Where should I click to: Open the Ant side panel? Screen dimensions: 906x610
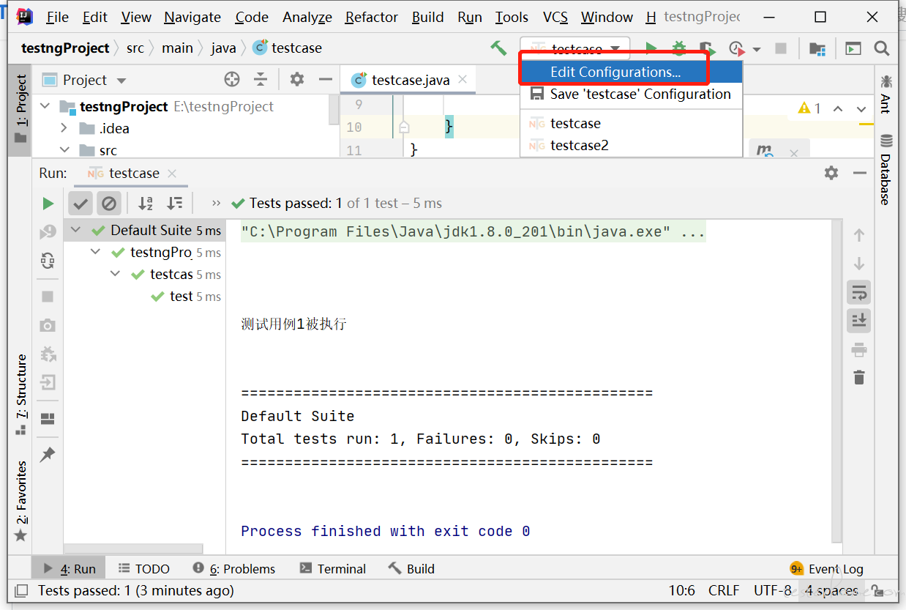pyautogui.click(x=886, y=93)
